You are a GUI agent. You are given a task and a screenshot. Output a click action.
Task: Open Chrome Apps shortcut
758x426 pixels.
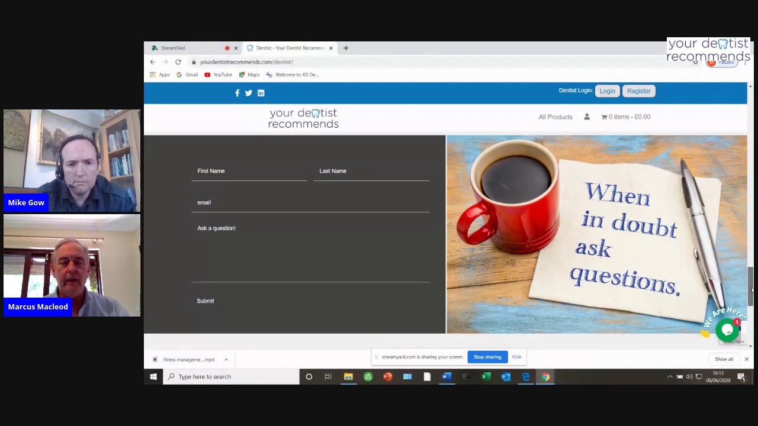click(160, 75)
